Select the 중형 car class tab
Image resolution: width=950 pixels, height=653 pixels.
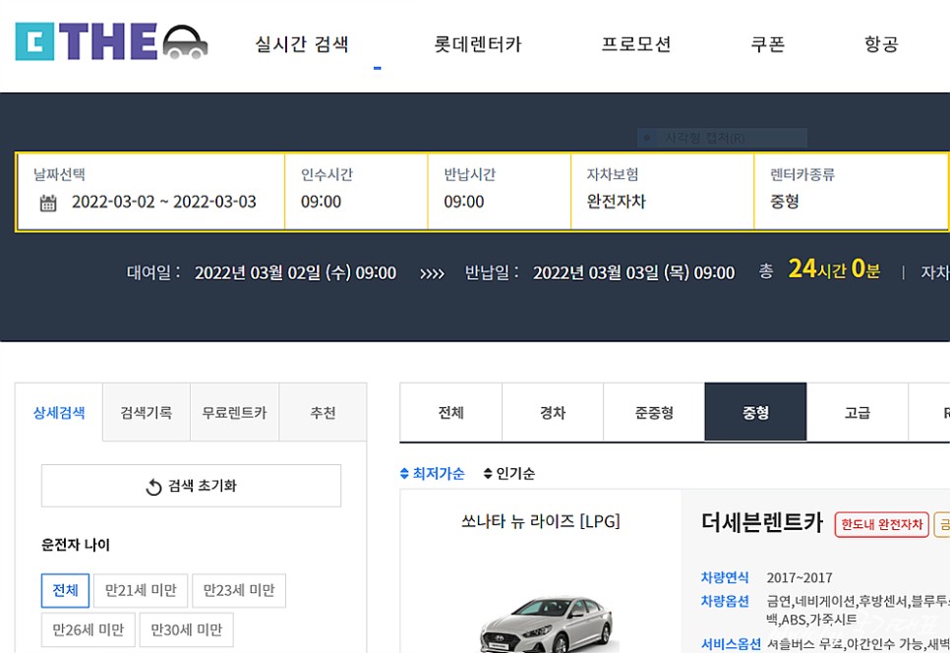coord(755,412)
